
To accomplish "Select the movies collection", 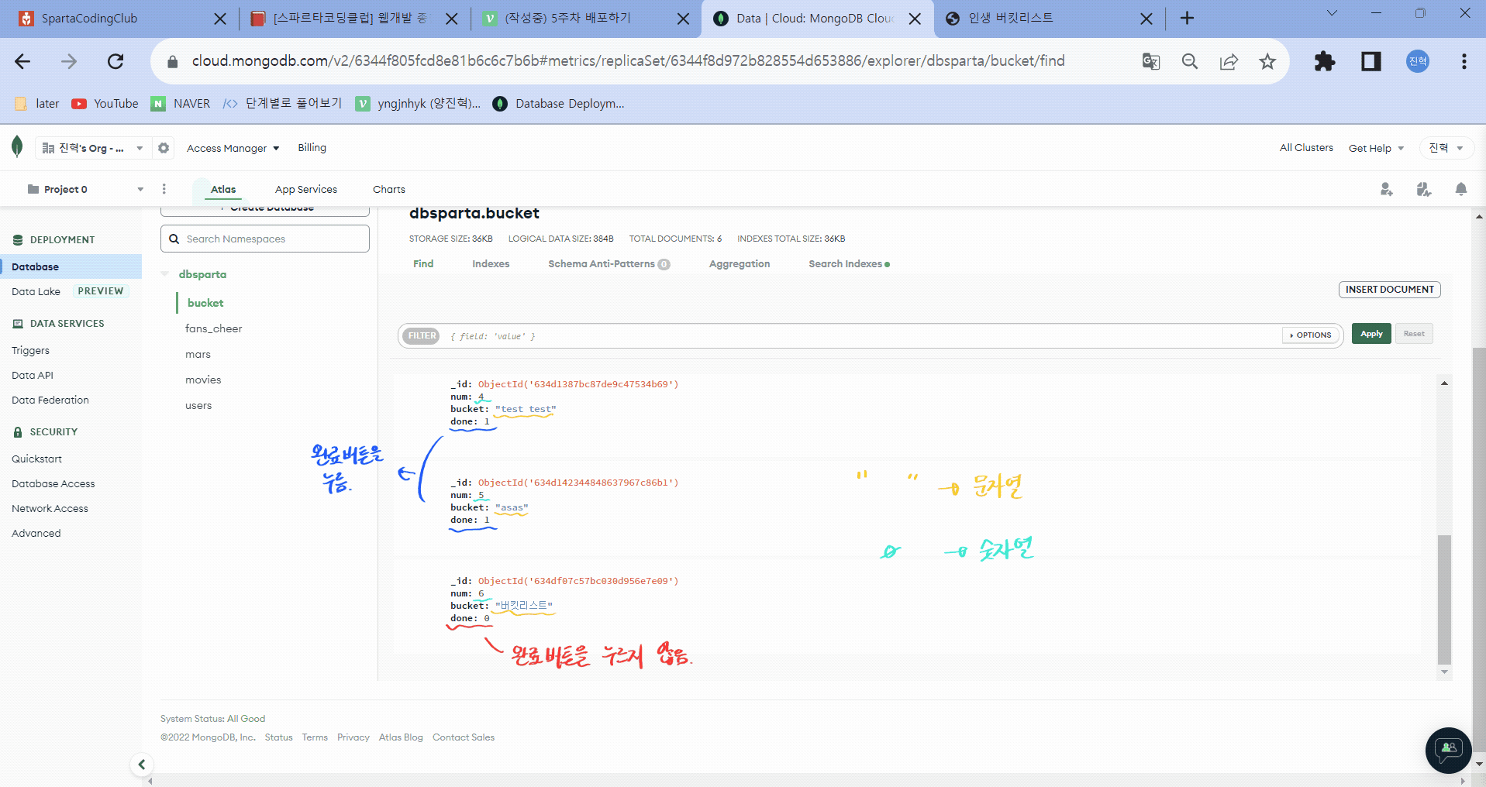I will pos(203,380).
